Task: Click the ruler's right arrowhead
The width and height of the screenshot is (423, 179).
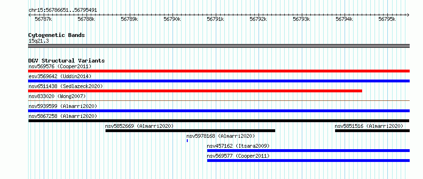Action: pyautogui.click(x=408, y=15)
